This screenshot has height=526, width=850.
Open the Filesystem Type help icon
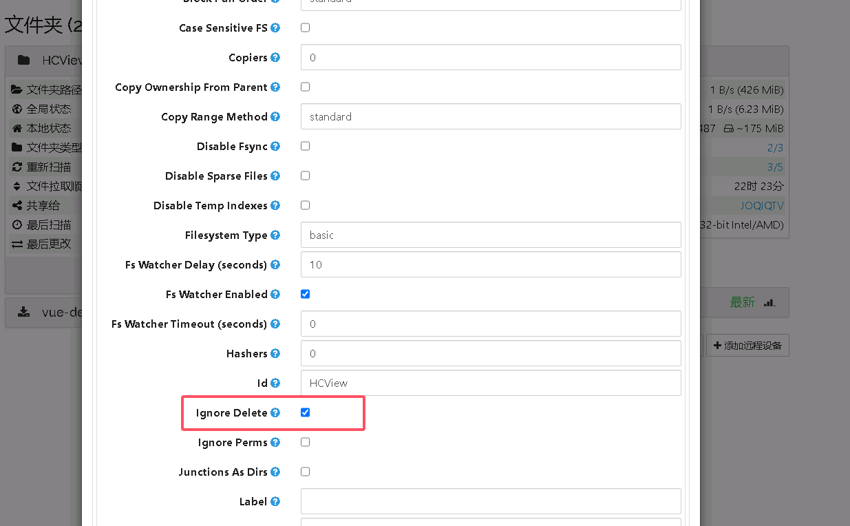pyautogui.click(x=275, y=235)
